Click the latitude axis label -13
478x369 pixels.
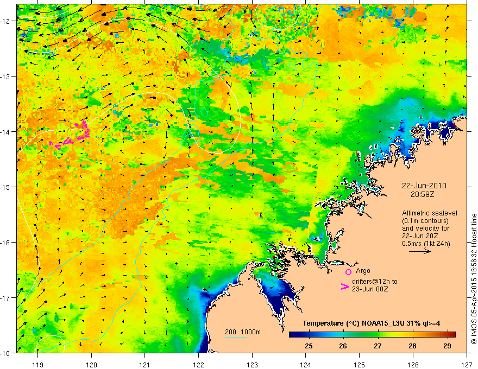[x=6, y=77]
